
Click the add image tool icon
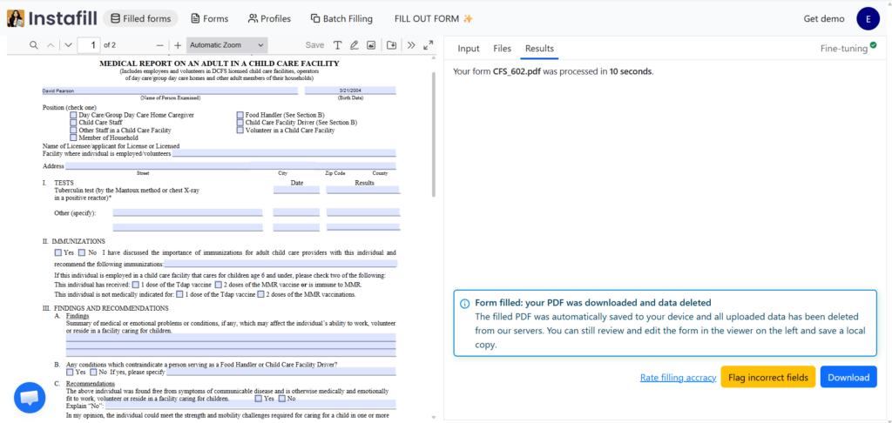[x=371, y=45]
